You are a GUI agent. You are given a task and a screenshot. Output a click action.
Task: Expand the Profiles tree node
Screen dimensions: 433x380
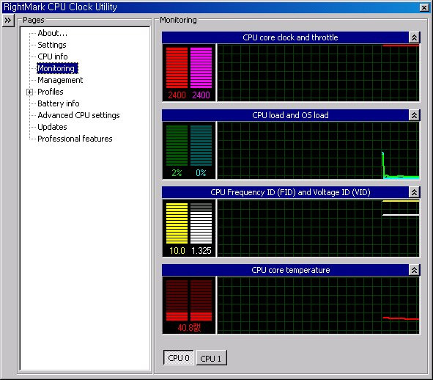point(29,92)
